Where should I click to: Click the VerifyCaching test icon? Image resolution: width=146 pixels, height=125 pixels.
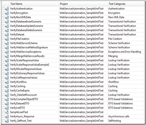click(x=7, y=86)
